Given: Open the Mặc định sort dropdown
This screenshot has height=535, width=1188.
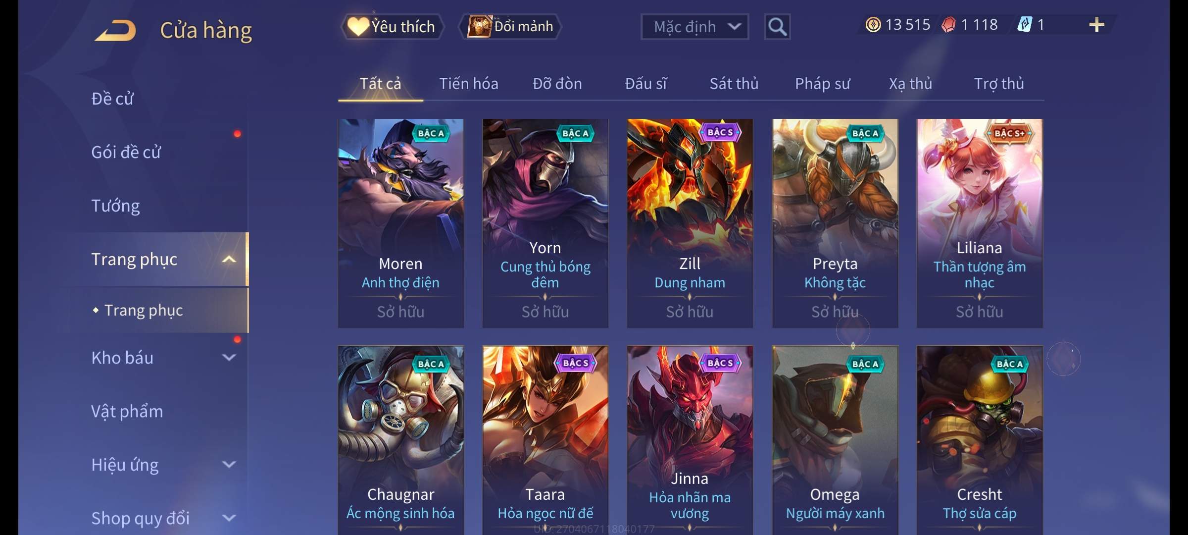Looking at the screenshot, I should coord(694,27).
